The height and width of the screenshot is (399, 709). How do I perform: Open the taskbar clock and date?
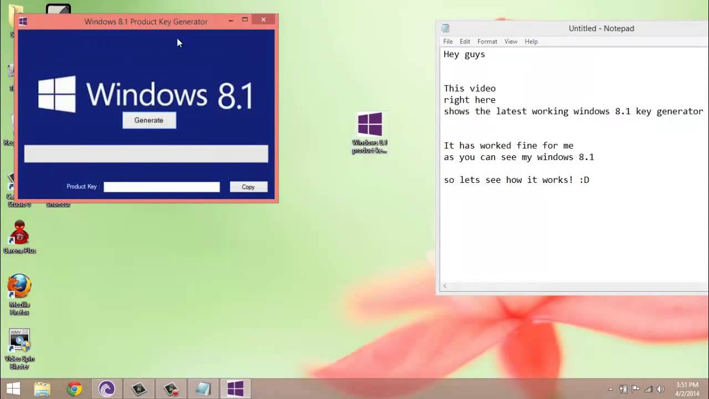point(687,389)
